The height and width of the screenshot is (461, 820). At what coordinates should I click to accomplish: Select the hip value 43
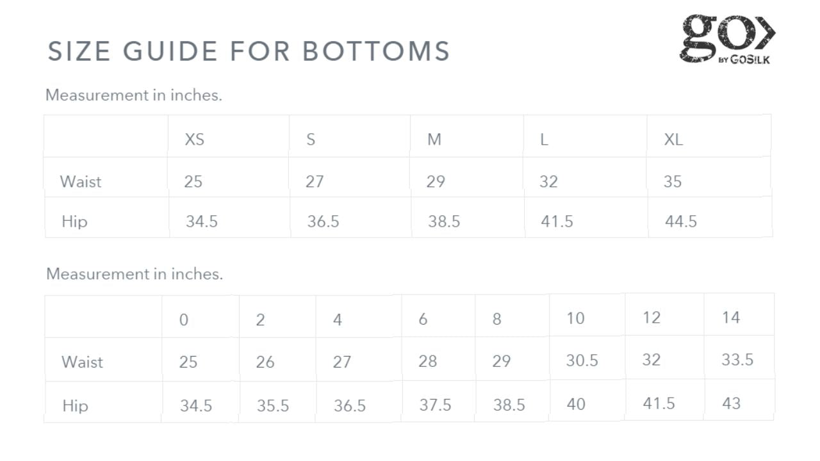[731, 403]
